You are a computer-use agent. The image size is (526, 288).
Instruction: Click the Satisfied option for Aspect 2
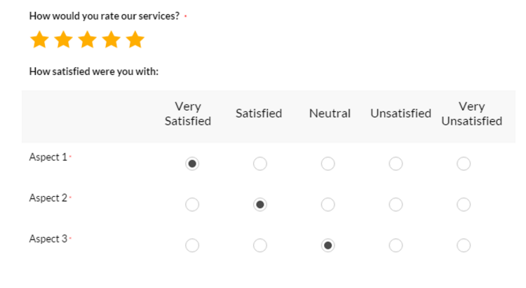coord(260,205)
